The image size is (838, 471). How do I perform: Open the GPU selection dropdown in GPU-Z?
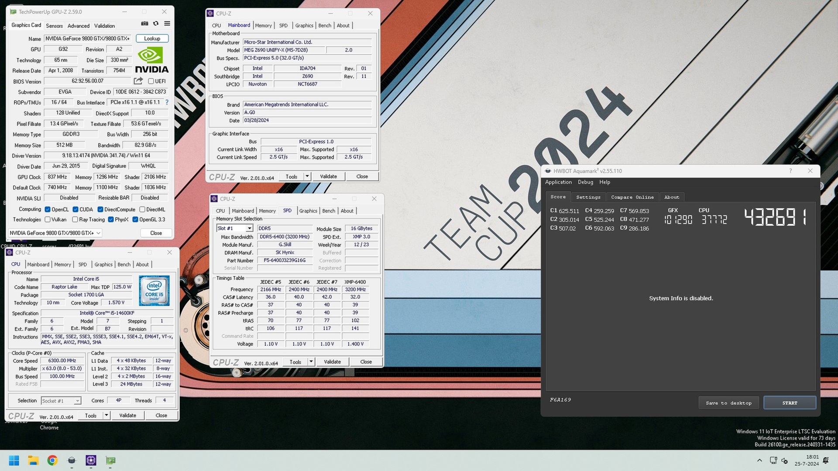(x=55, y=233)
